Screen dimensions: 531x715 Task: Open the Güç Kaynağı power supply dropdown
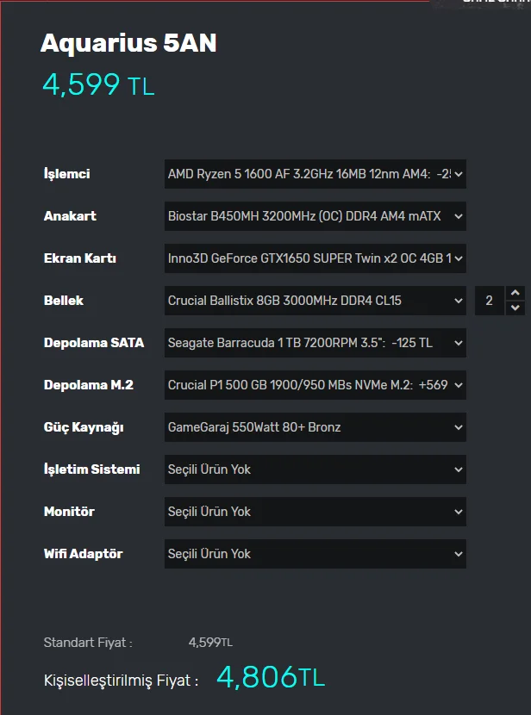click(315, 427)
